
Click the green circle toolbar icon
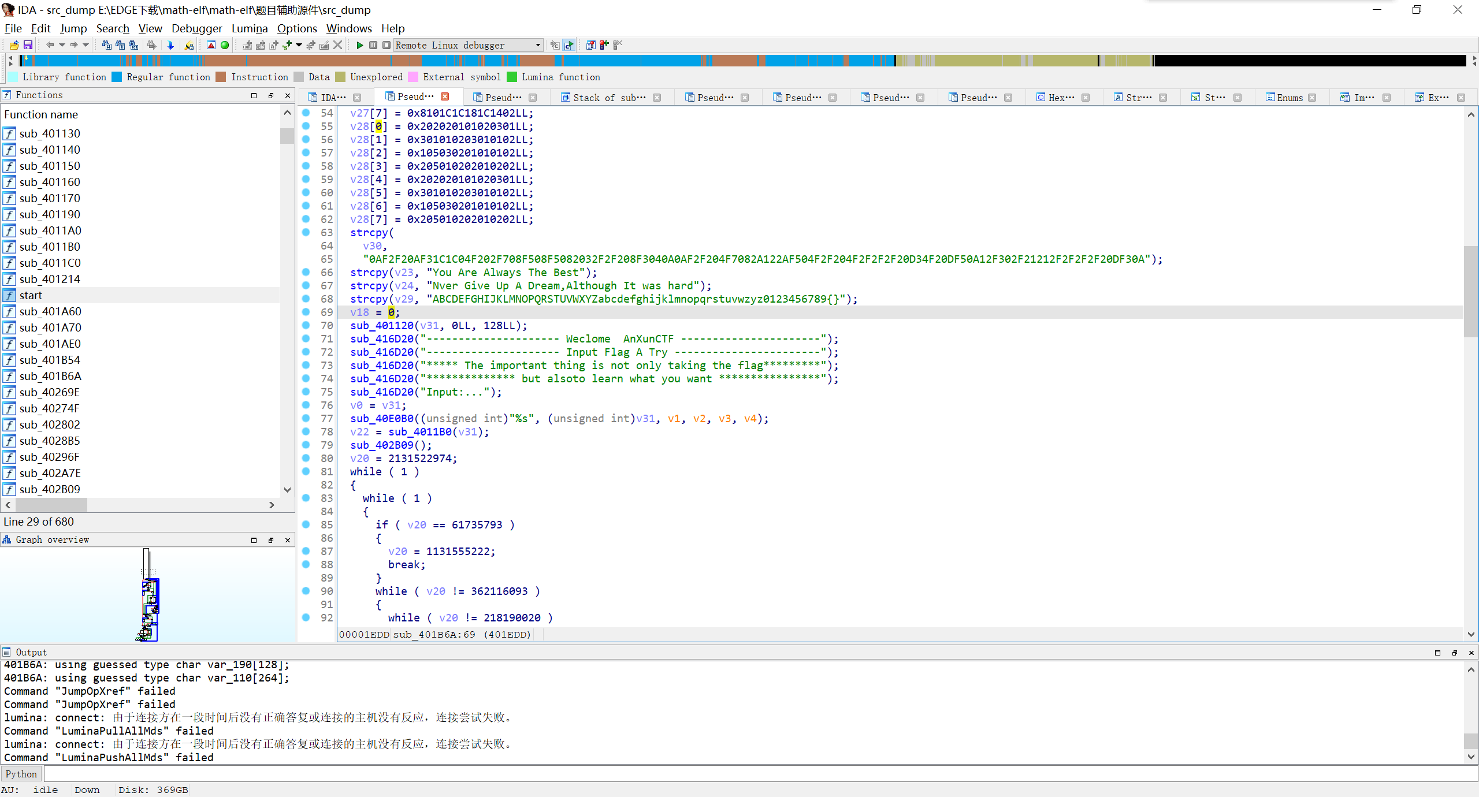[225, 45]
